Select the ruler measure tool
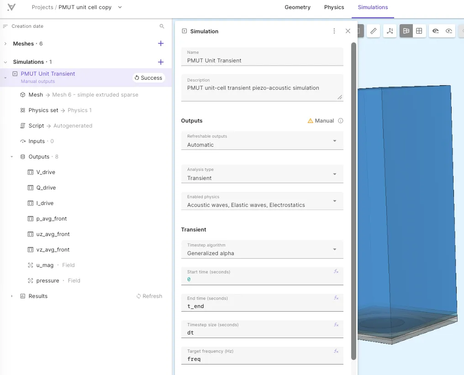Screen dimensions: 464x375 [x=374, y=31]
